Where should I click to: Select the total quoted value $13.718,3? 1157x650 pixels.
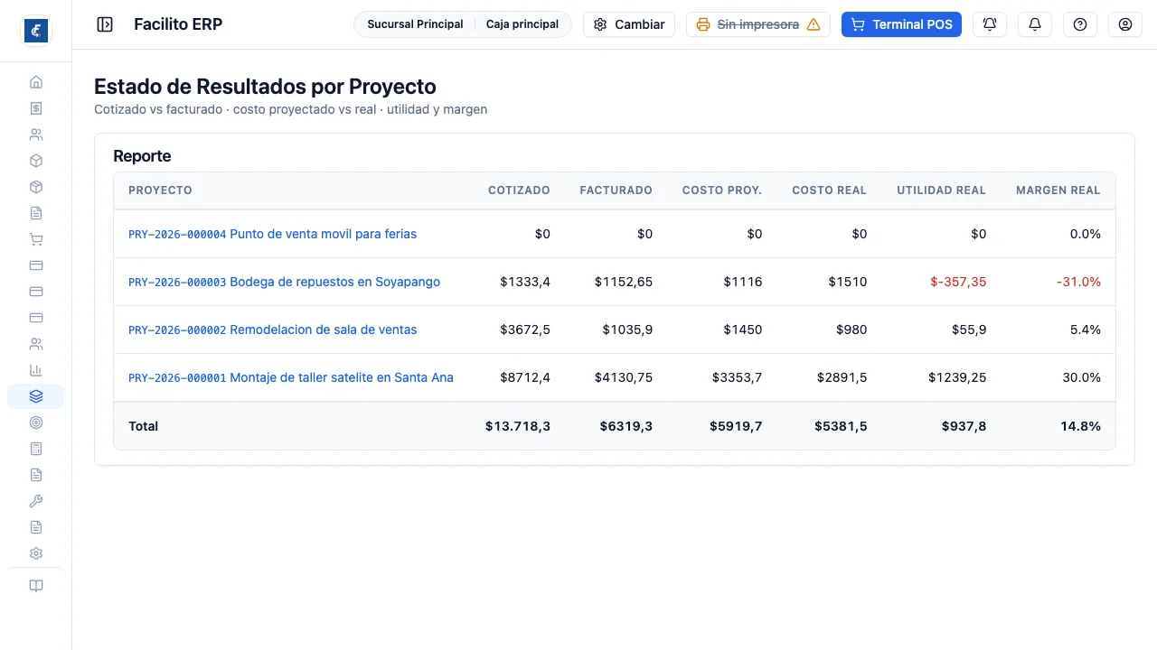(x=518, y=426)
